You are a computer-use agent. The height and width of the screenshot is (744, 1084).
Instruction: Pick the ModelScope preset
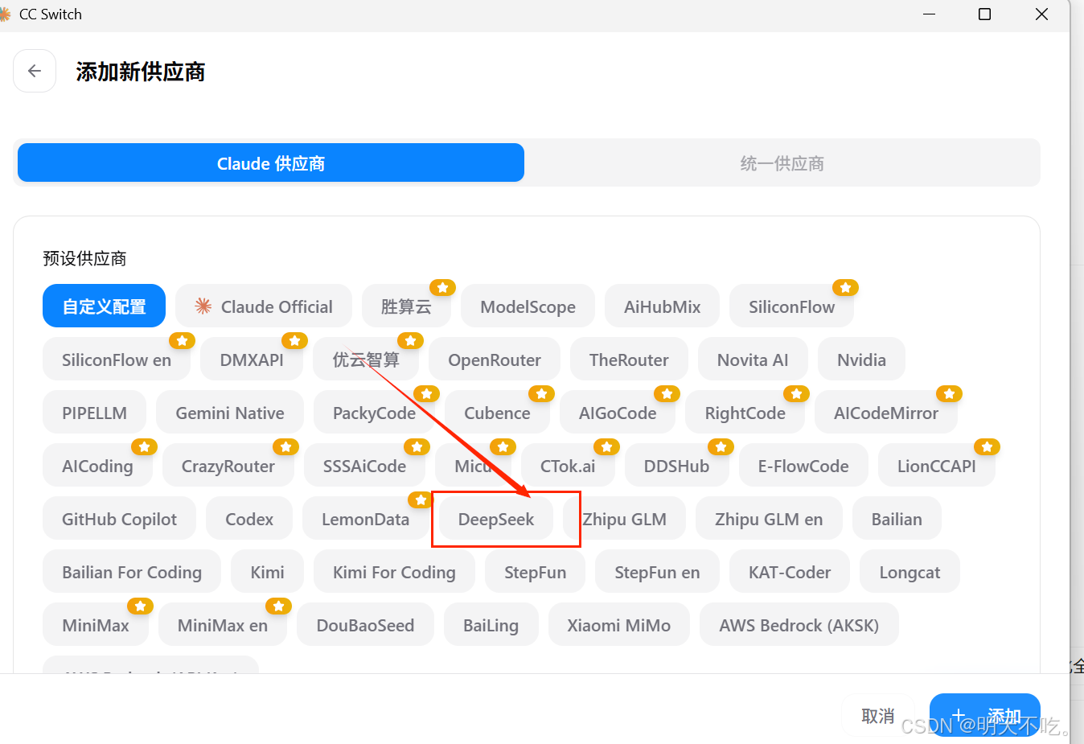(x=528, y=306)
